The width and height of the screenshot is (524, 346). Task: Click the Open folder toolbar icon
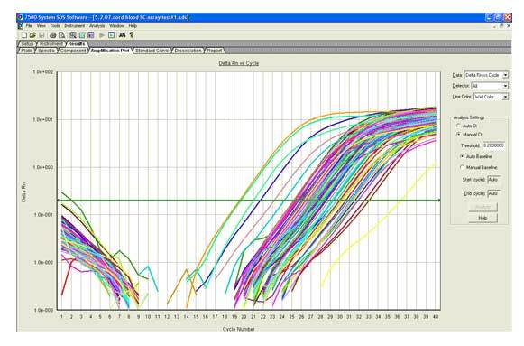32,35
